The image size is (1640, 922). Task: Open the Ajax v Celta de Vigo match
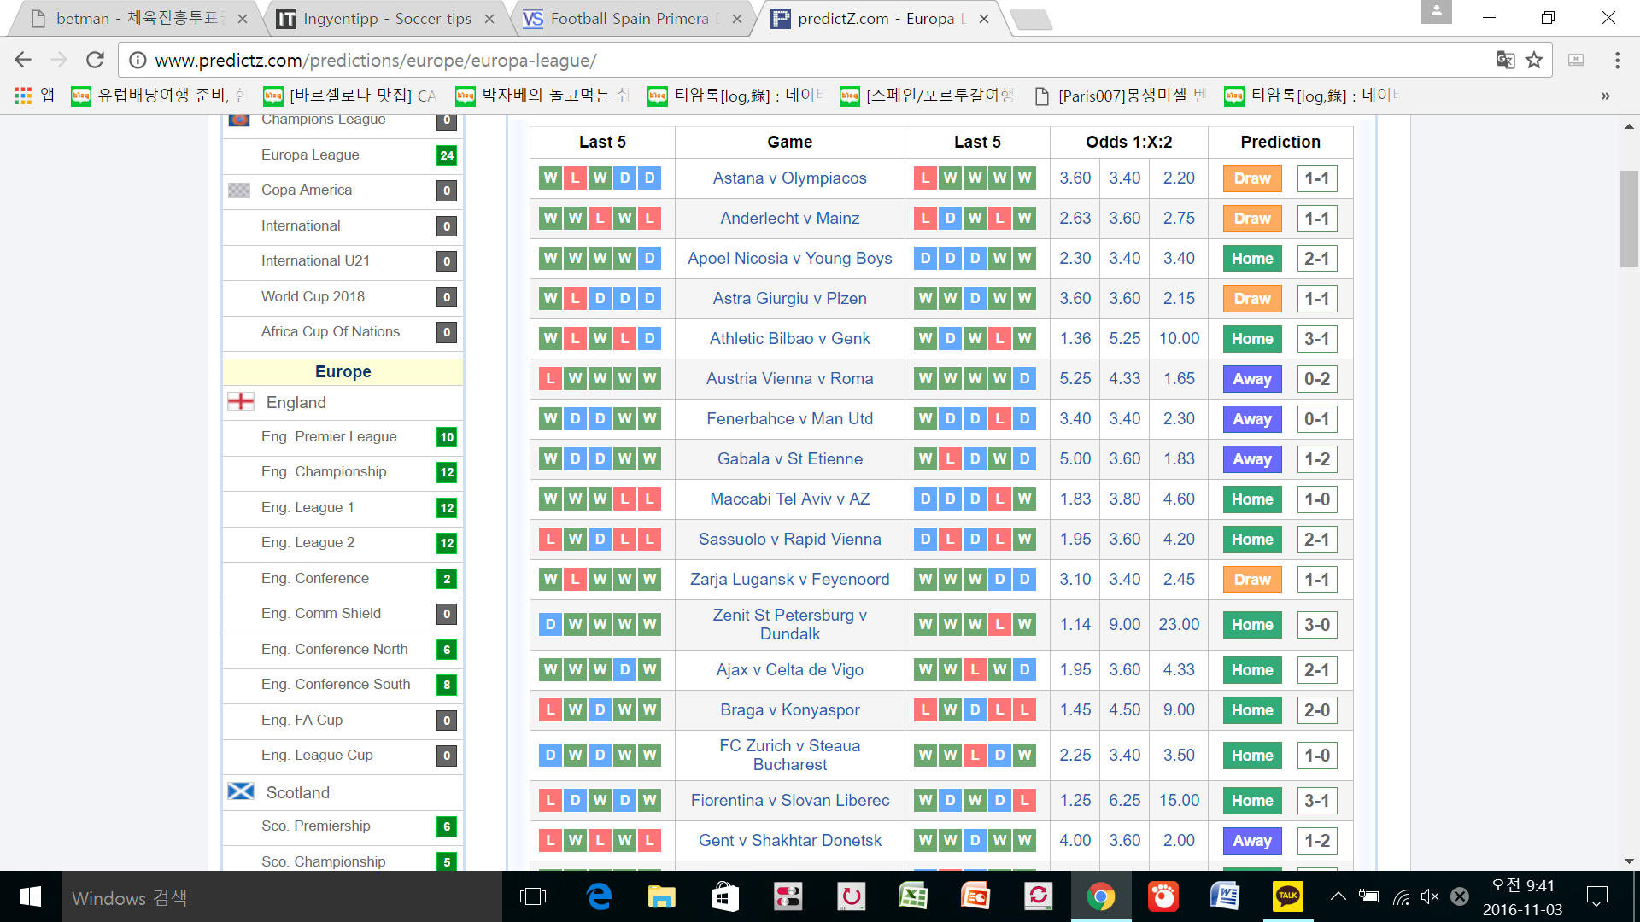tap(790, 669)
